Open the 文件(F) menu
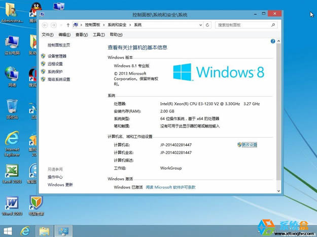 (x=47, y=34)
